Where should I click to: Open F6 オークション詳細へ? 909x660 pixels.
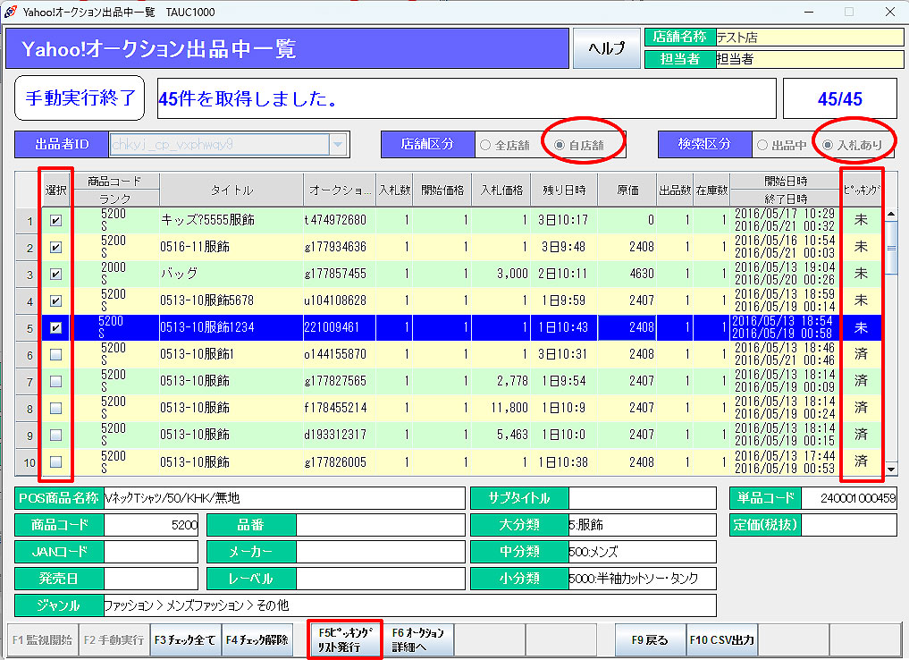click(x=419, y=640)
